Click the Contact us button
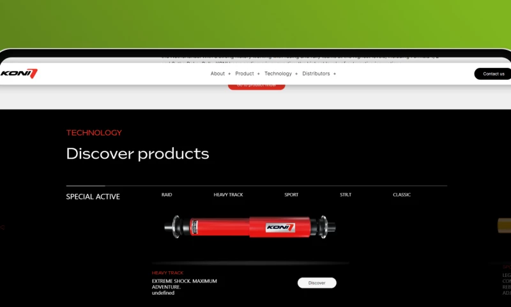 coord(492,74)
